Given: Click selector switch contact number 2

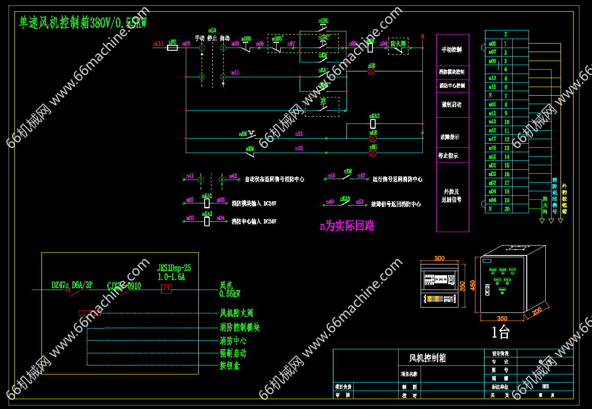Looking at the screenshot, I should click(223, 48).
